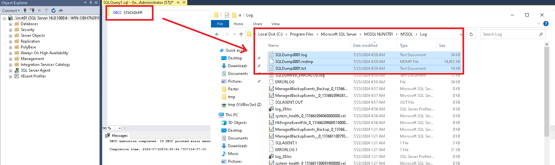Click the up-one-level arrow in File Explorer
The height and width of the screenshot is (165, 555).
[x=241, y=34]
